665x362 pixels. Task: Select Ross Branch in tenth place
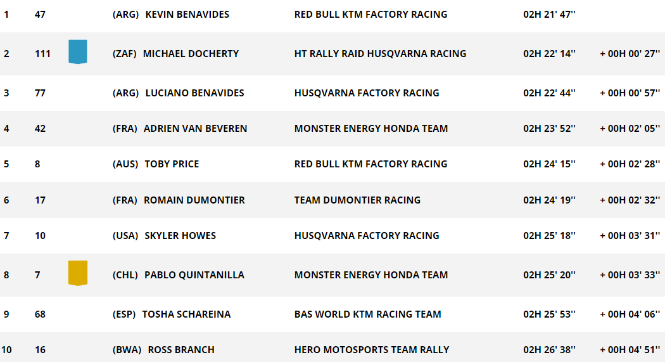tap(181, 350)
